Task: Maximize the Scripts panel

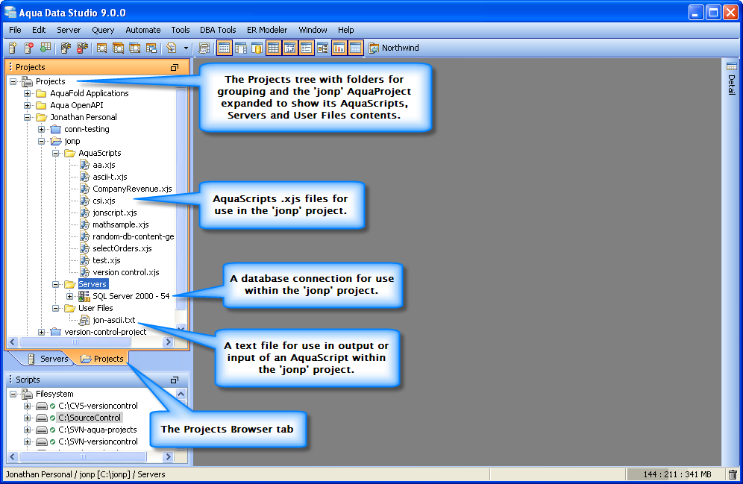Action: [x=175, y=380]
